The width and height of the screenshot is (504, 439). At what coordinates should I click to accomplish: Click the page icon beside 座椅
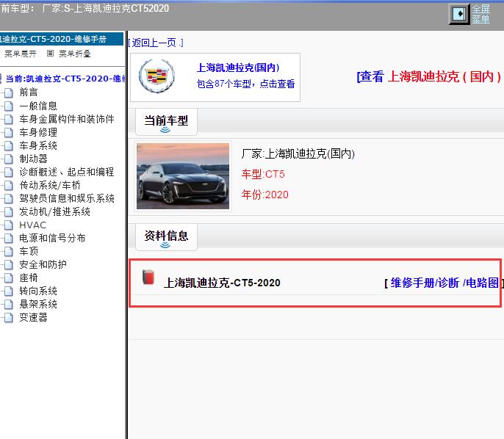click(x=9, y=278)
